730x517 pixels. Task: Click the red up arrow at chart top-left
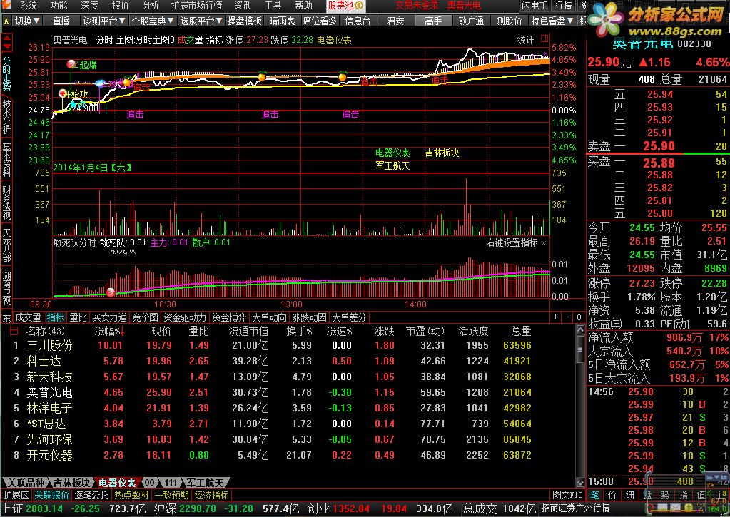(x=7, y=39)
